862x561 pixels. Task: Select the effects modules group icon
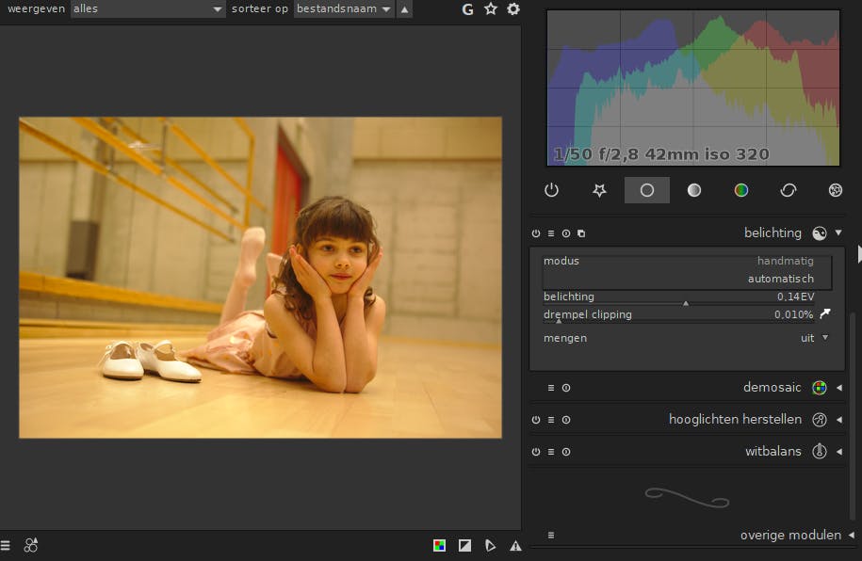835,190
